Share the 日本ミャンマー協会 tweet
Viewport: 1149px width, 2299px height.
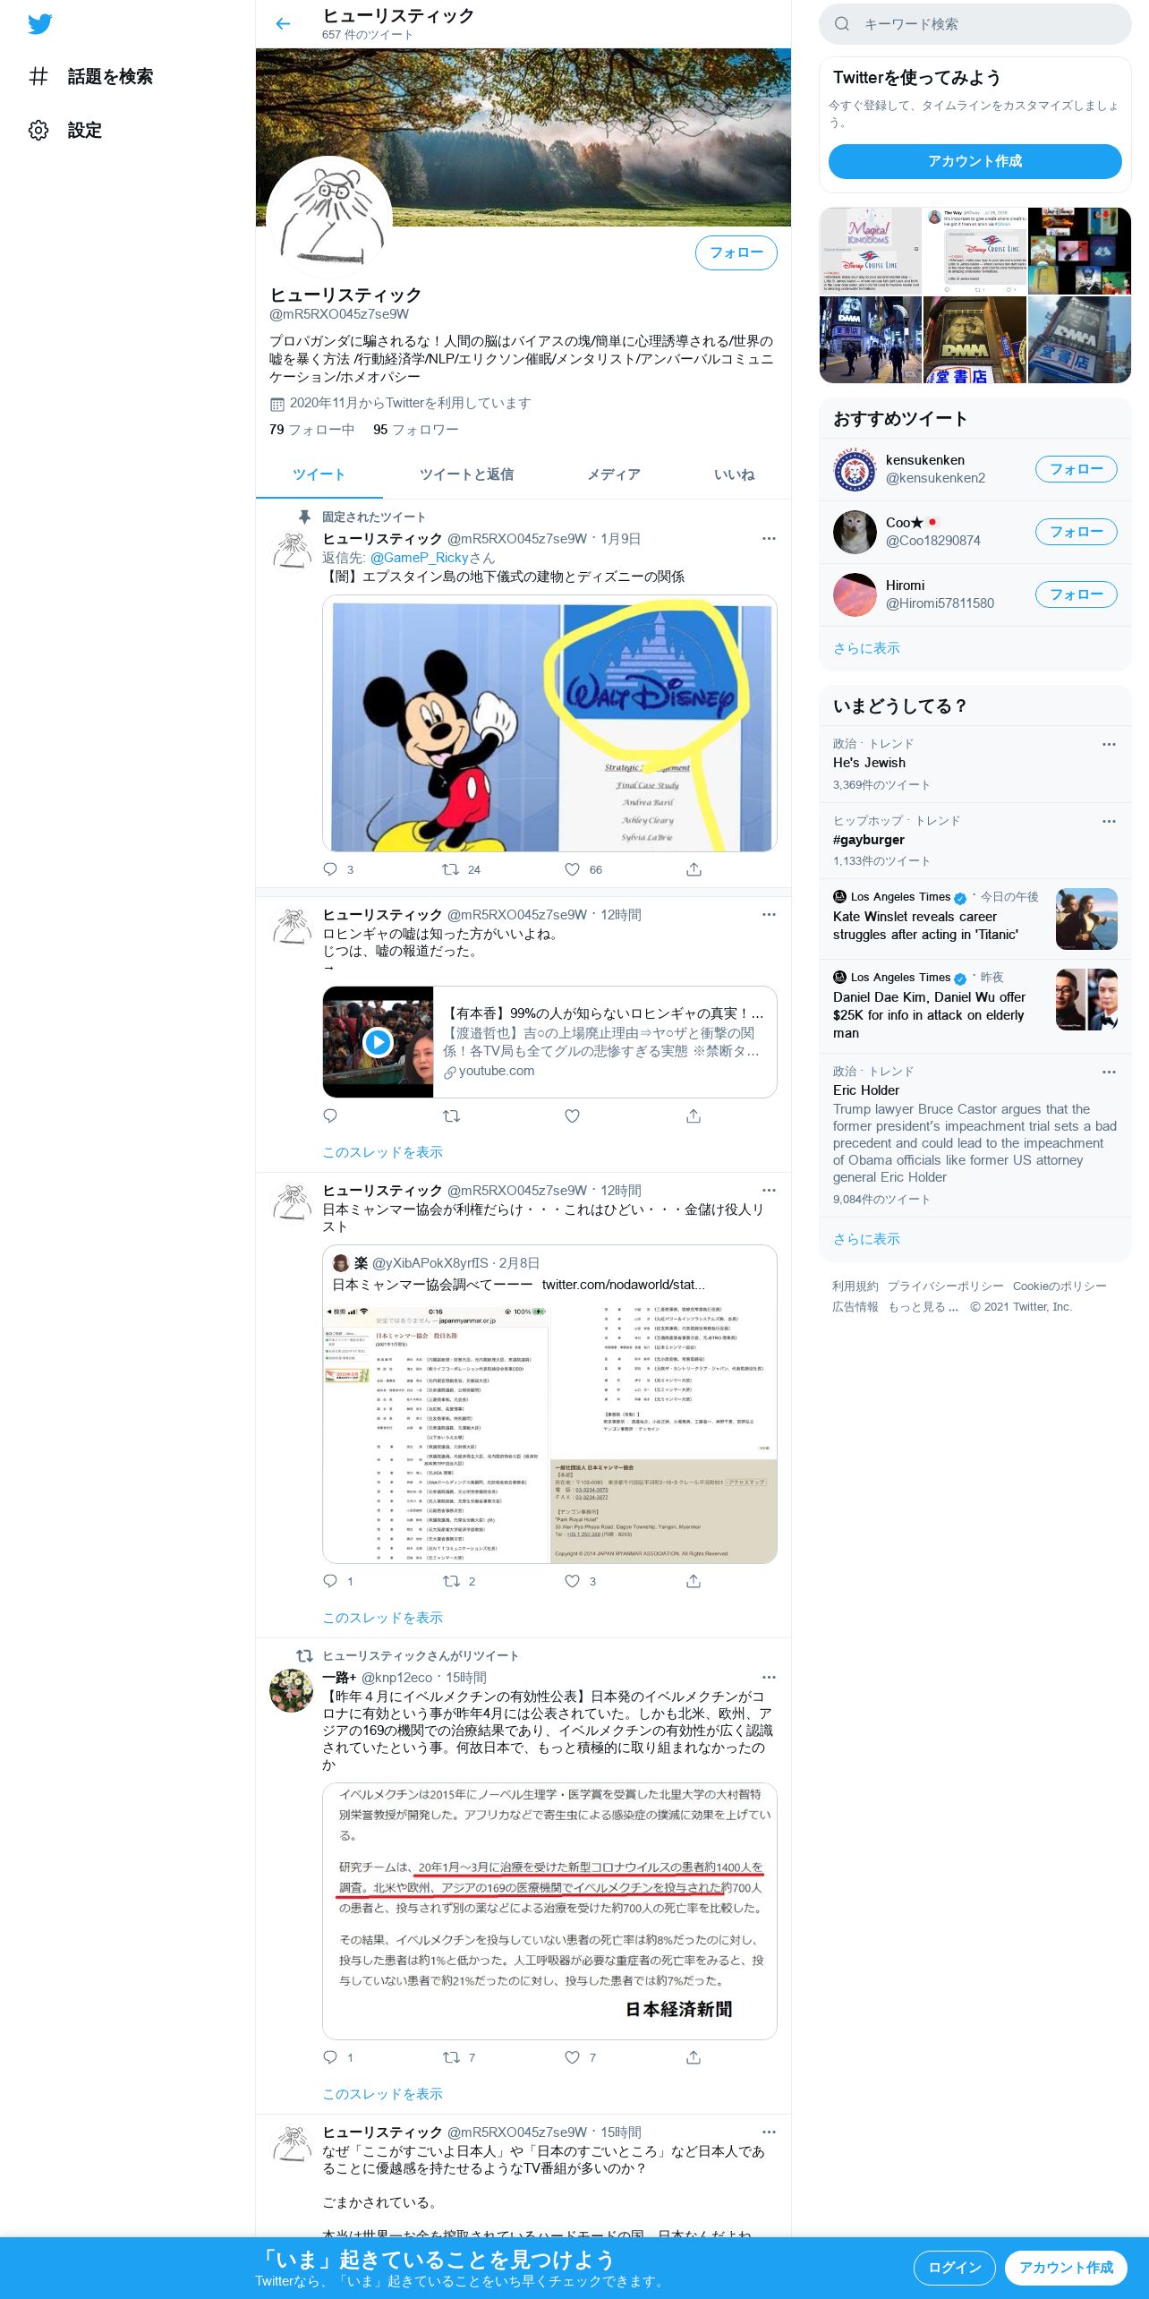point(694,1582)
